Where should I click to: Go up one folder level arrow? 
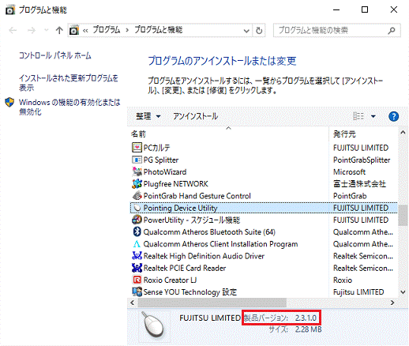coord(59,31)
